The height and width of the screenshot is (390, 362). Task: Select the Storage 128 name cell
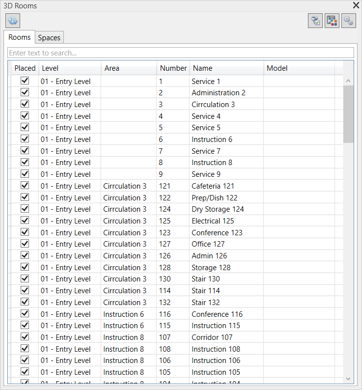[226, 267]
